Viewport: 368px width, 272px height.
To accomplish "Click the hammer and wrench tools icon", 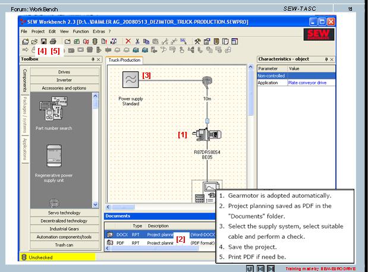I will click(197, 42).
